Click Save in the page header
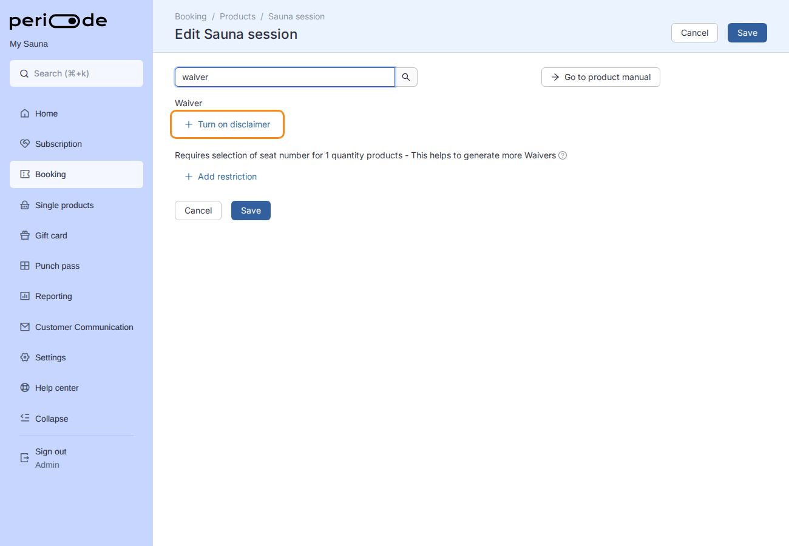This screenshot has width=789, height=546. coord(747,33)
